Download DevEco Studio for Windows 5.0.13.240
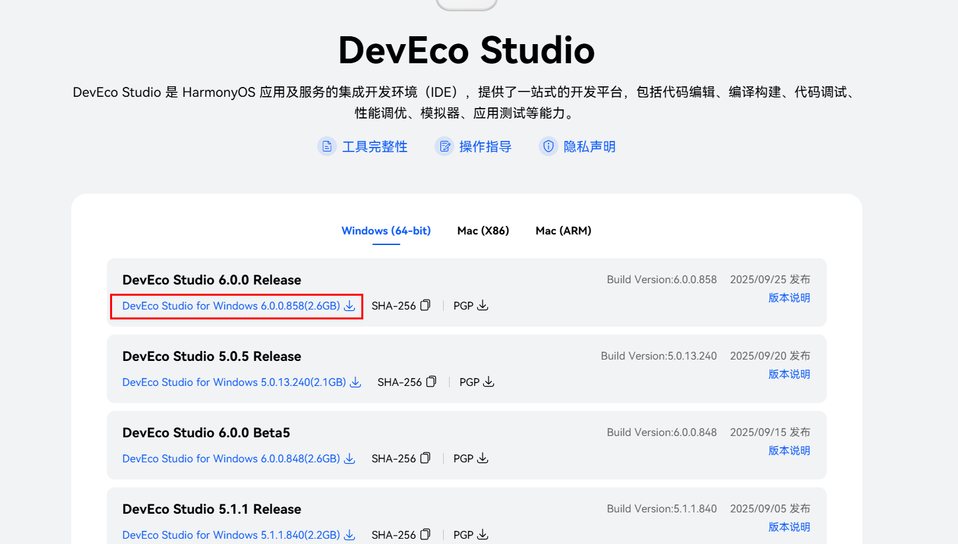Viewport: 958px width, 544px height. 242,382
